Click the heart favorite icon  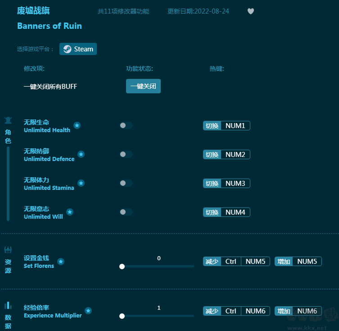point(251,11)
